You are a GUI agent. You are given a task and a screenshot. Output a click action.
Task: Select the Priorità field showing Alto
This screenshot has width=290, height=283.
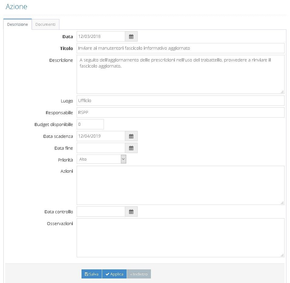[x=101, y=159]
